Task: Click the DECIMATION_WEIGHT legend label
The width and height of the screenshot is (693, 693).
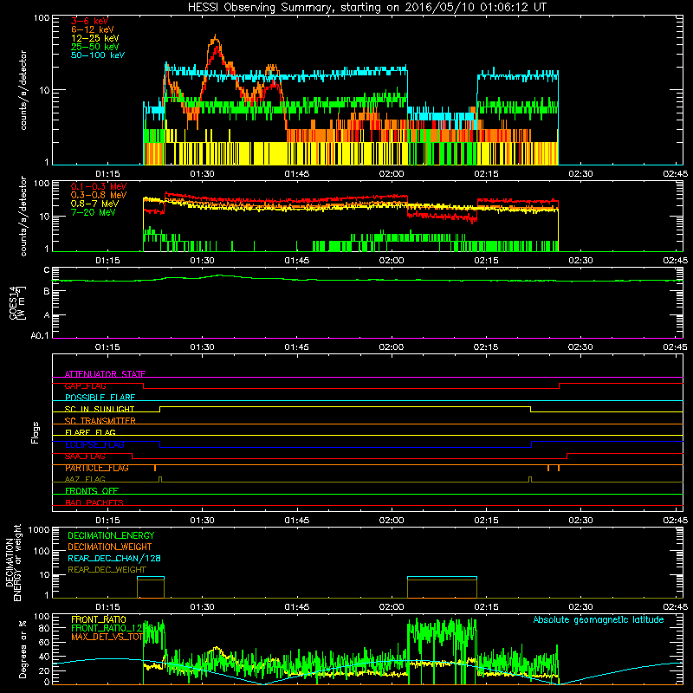Action: [x=110, y=547]
